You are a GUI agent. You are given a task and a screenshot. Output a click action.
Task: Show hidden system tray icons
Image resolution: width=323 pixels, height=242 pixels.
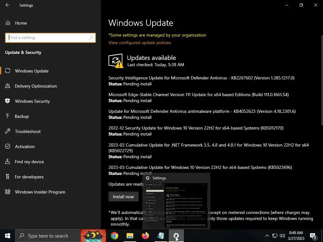(267, 236)
